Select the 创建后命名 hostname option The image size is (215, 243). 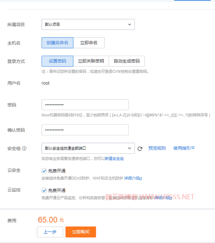[x=57, y=43]
